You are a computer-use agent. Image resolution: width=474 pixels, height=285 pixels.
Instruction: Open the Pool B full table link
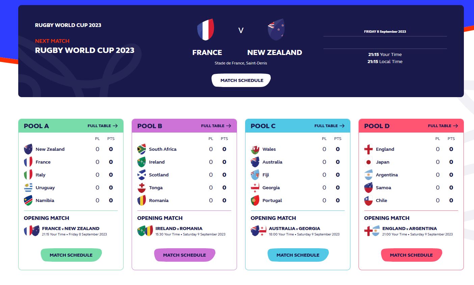[x=216, y=126]
